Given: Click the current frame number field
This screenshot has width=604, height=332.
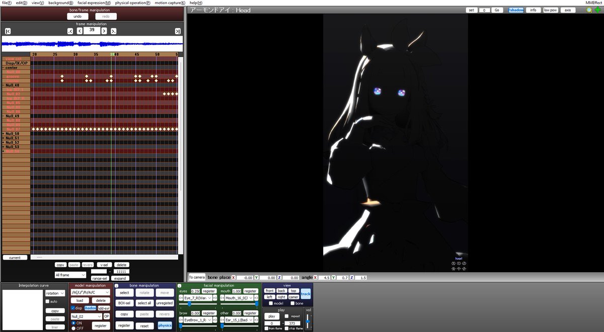Looking at the screenshot, I should [92, 31].
